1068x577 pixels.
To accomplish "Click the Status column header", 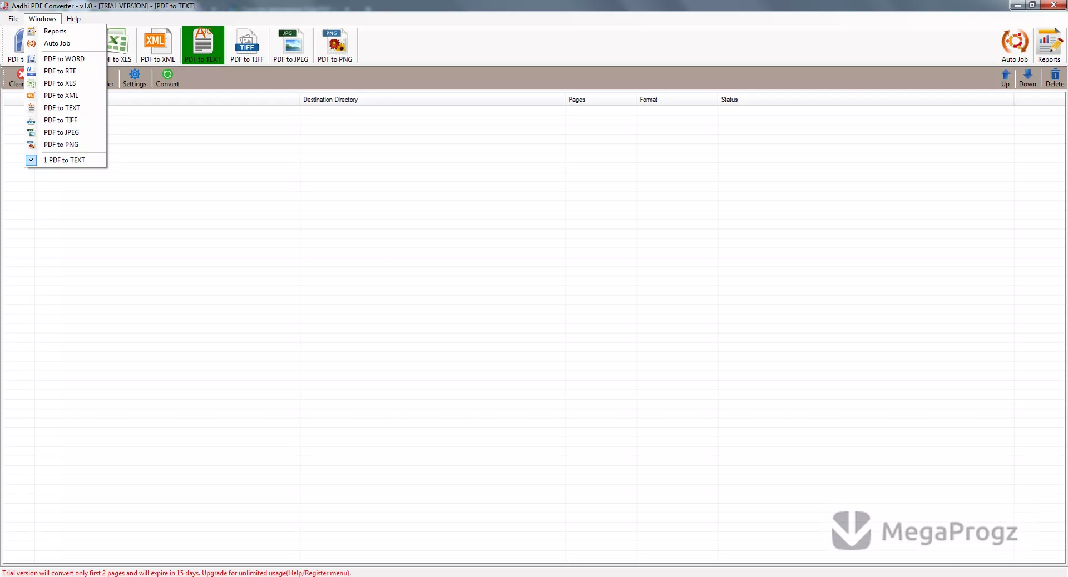I will coord(866,100).
